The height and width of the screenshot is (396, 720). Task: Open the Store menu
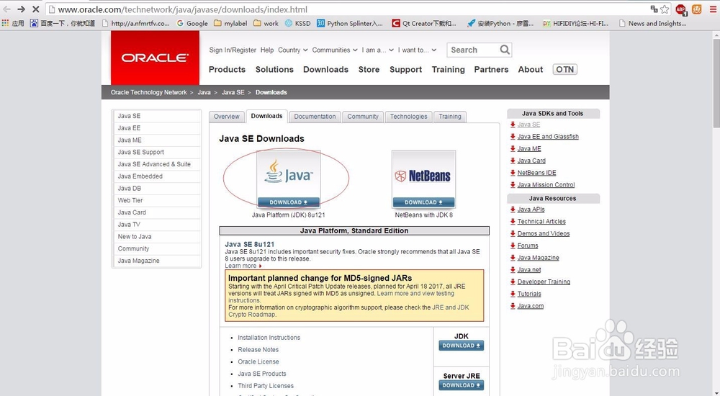(x=369, y=69)
